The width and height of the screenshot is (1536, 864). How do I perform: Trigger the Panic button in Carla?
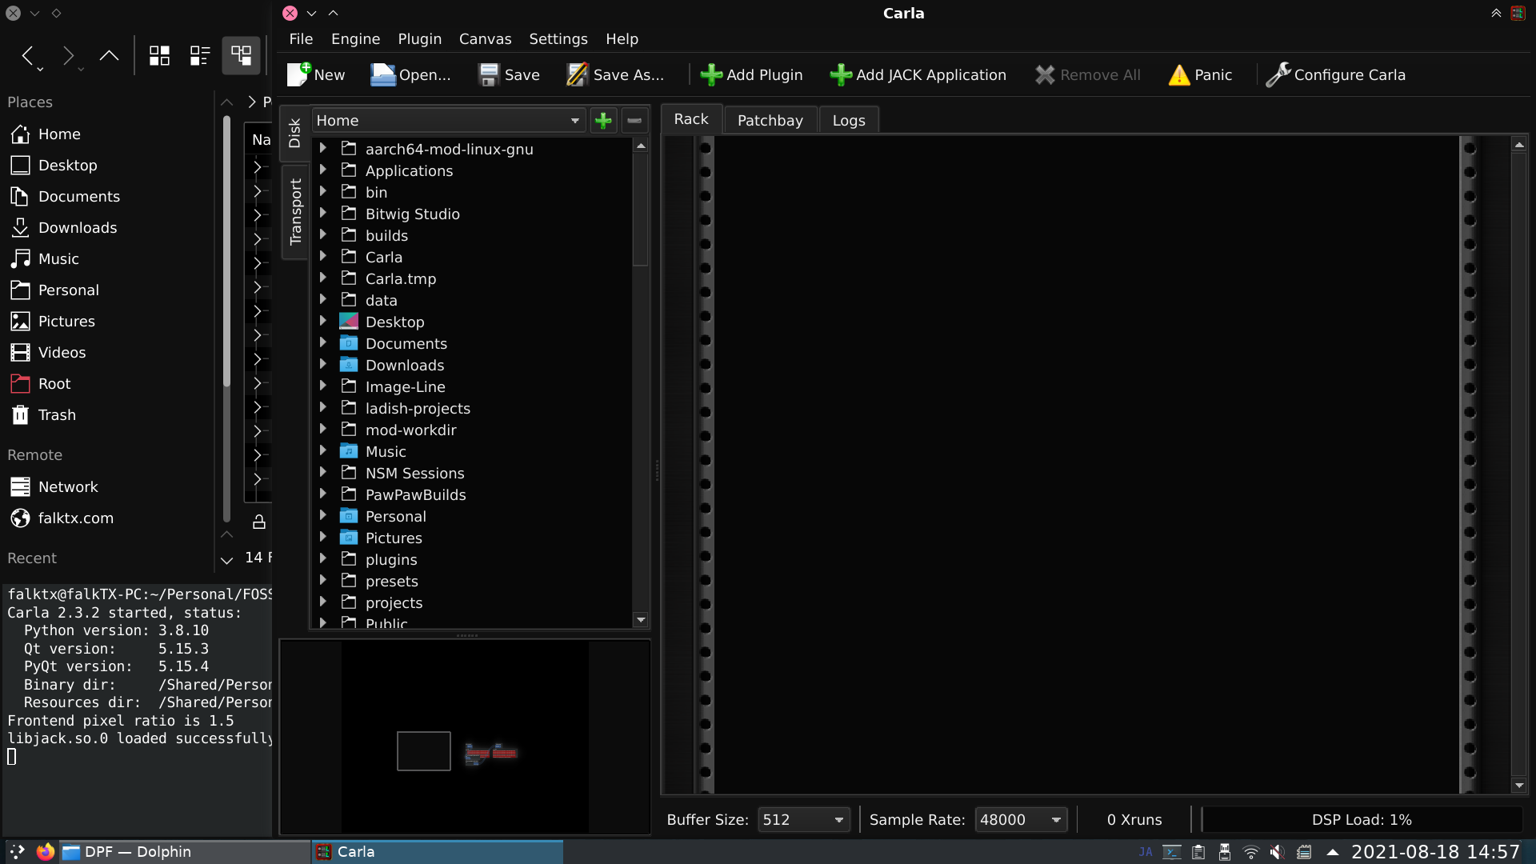tap(1199, 74)
